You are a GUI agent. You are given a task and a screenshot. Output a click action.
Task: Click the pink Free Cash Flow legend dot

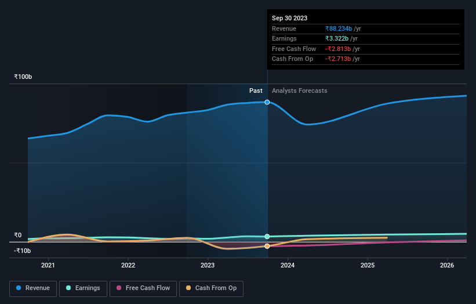[119, 288]
